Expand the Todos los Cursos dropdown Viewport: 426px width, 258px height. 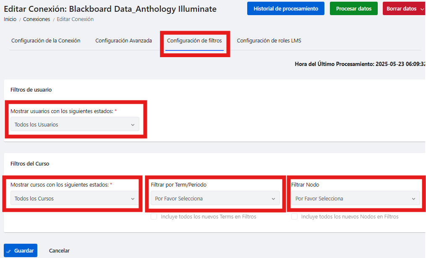point(75,198)
